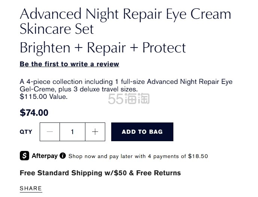Click the deluxe travel sizes text line

[x=79, y=89]
